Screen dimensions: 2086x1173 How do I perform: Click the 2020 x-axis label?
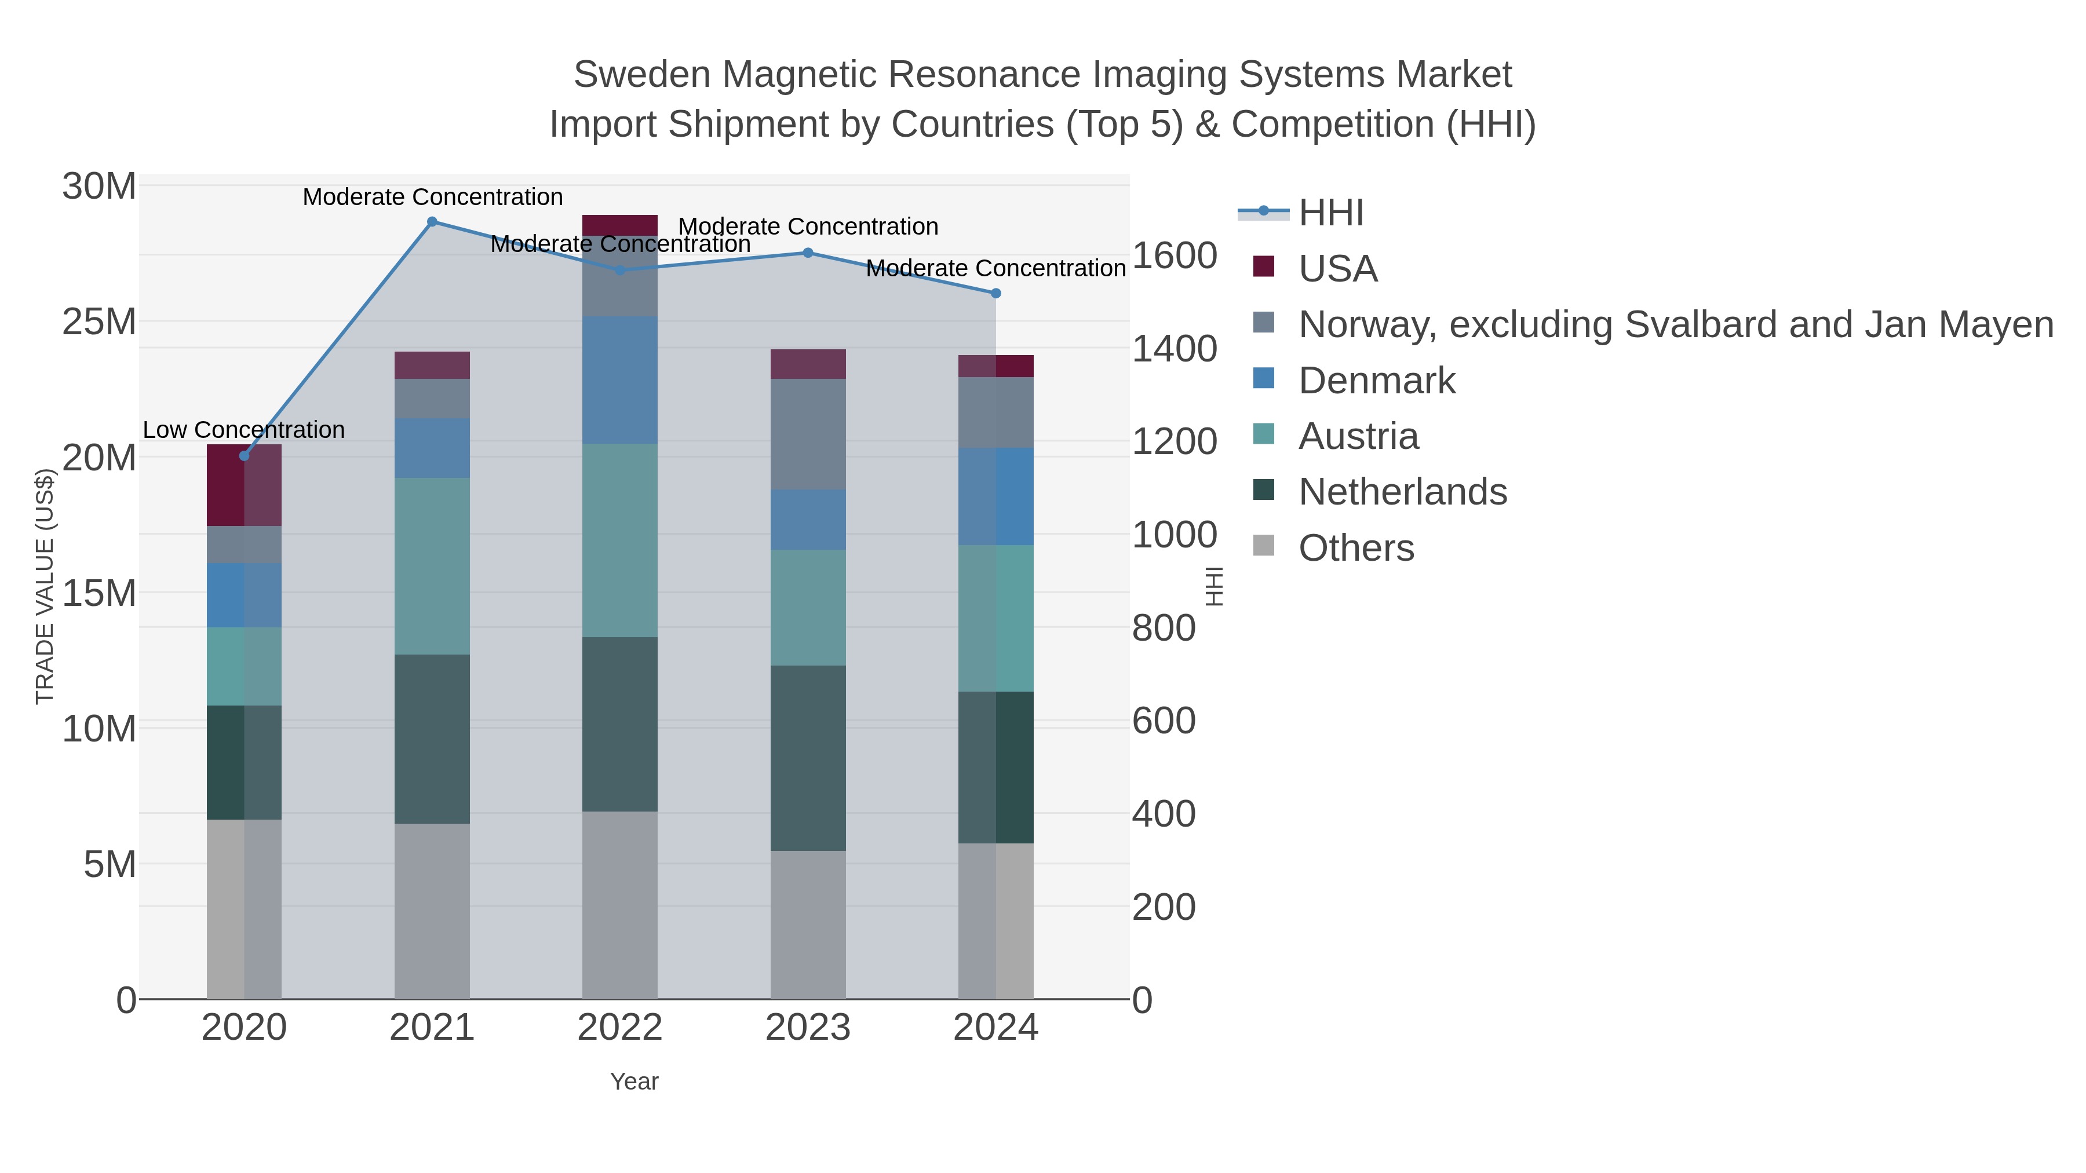[x=245, y=1028]
